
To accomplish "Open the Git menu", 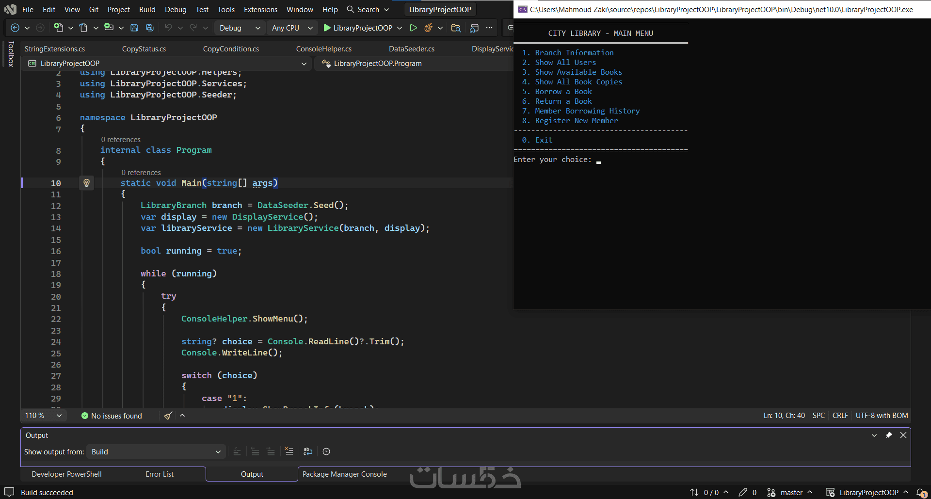I will click(x=94, y=10).
